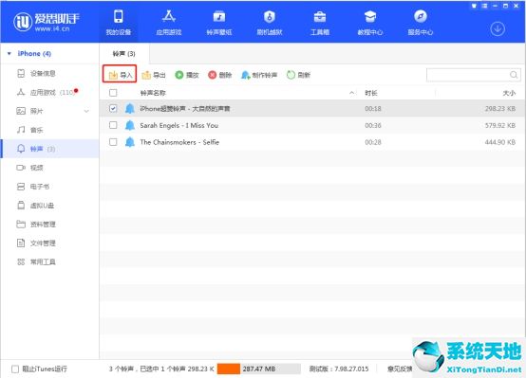Toggle the select-all ringtones checkbox
Screen dimensions: 526x378
point(113,93)
